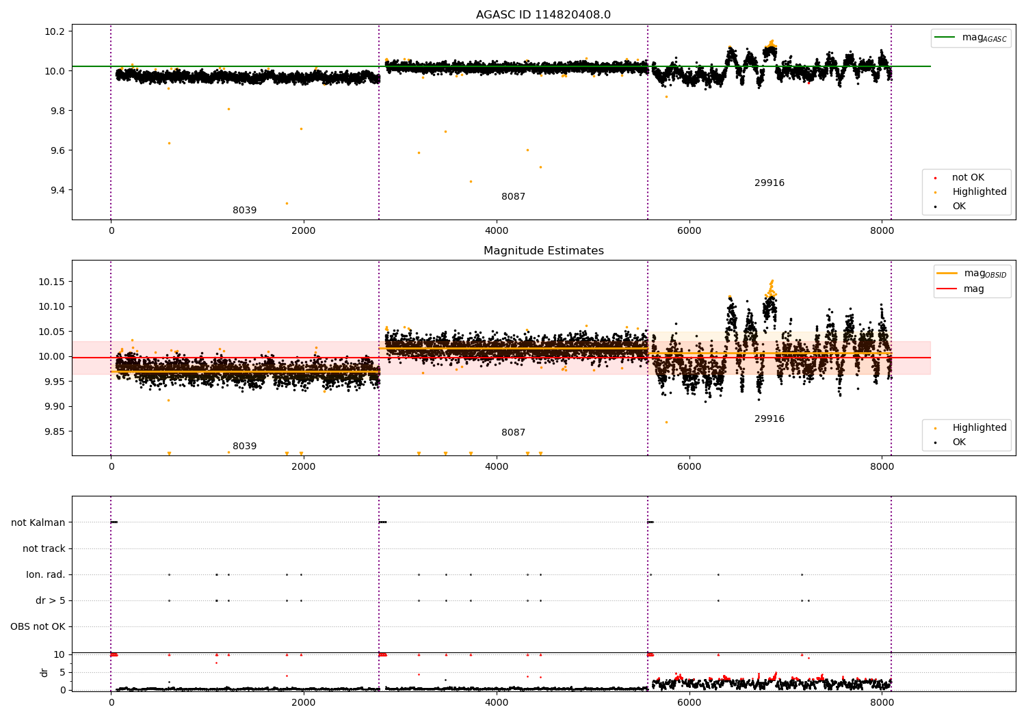Click x-tick '4000' under bottom plot
Viewport: 1026px width, 718px height.
[497, 703]
